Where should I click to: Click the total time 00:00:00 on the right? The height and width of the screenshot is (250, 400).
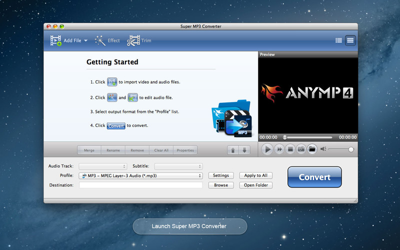coord(347,137)
